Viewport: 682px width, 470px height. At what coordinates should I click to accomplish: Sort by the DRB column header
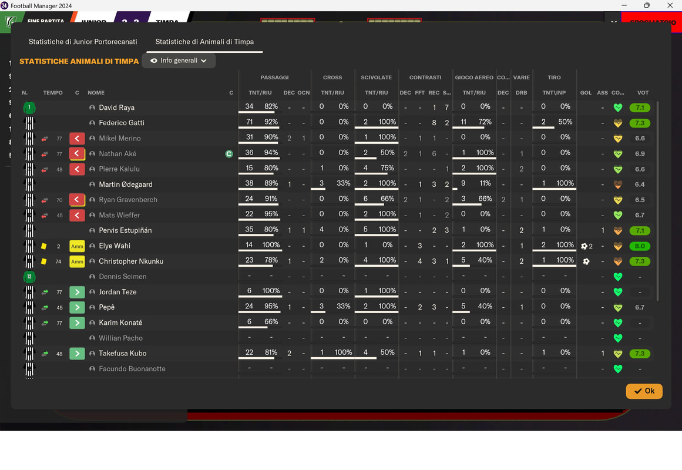click(x=522, y=93)
